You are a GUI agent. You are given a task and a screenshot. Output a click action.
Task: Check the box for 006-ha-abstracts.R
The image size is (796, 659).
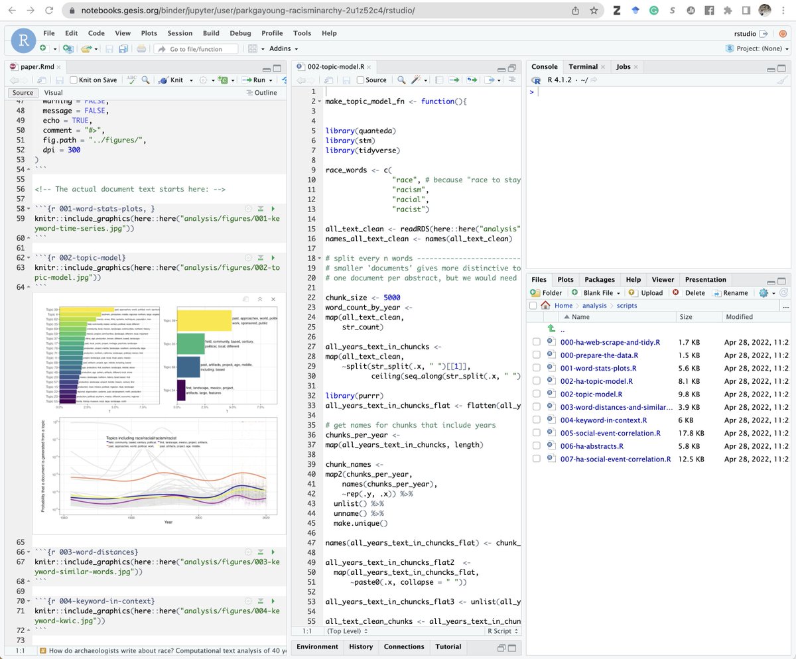point(537,446)
